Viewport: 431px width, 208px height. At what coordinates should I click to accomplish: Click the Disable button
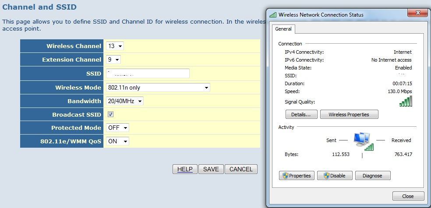point(335,176)
